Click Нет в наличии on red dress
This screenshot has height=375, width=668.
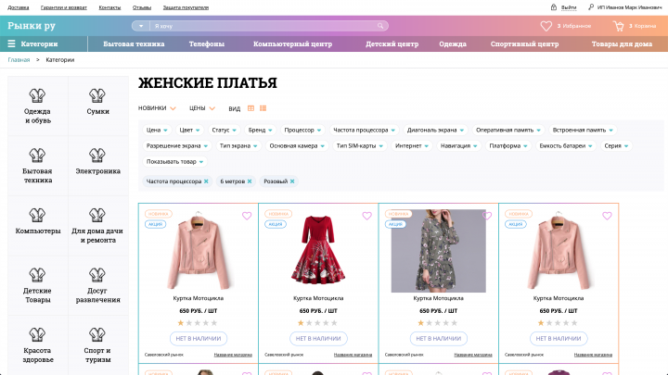pos(318,339)
